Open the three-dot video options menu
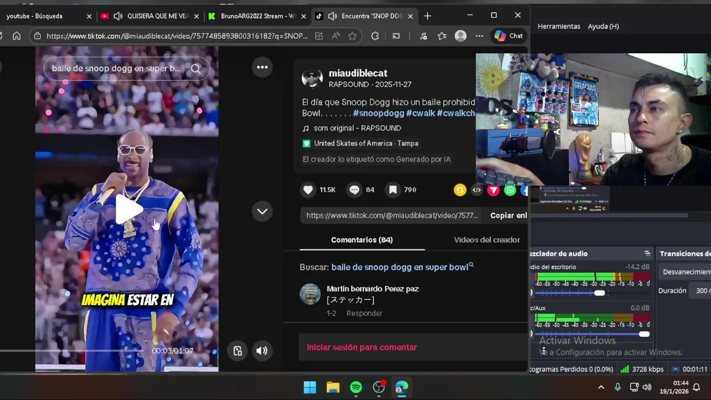Screen dimensions: 711x400 262,67
